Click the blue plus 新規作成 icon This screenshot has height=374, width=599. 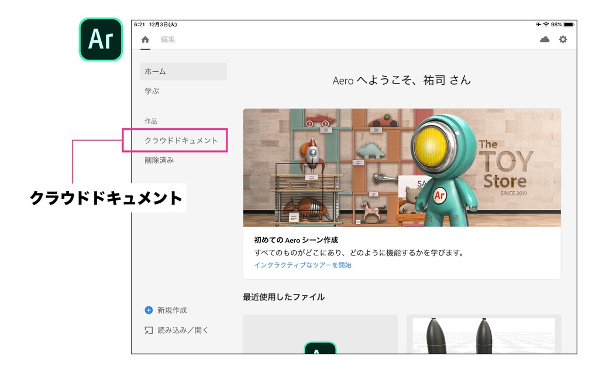149,310
